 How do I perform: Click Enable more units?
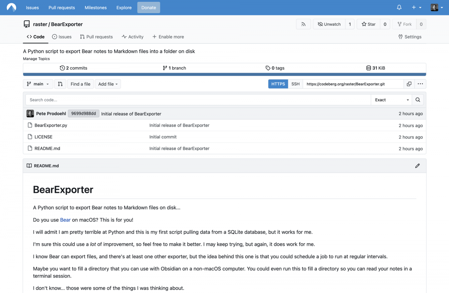click(x=168, y=37)
